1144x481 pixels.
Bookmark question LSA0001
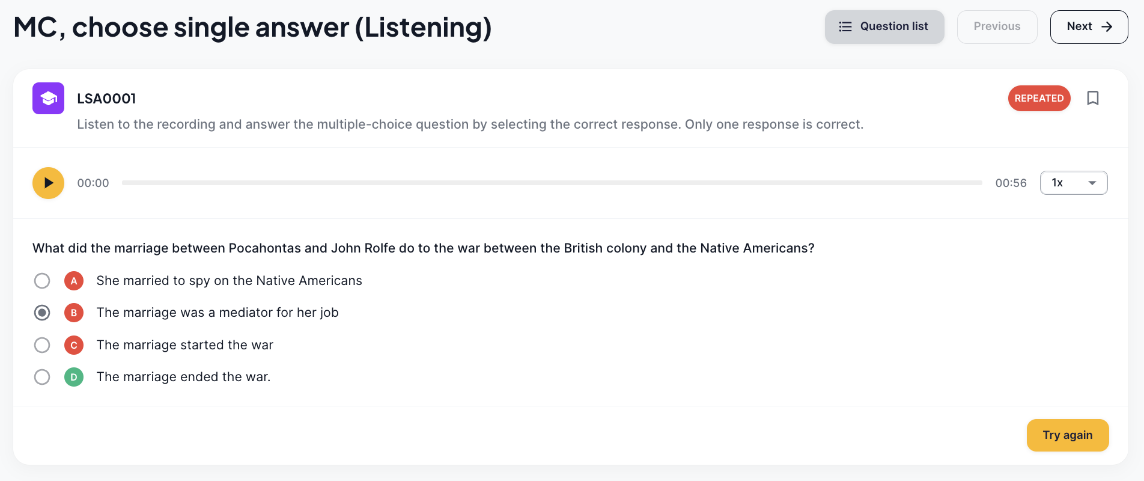tap(1093, 98)
